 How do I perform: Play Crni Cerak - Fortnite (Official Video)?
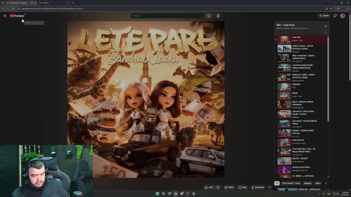[x=301, y=124]
